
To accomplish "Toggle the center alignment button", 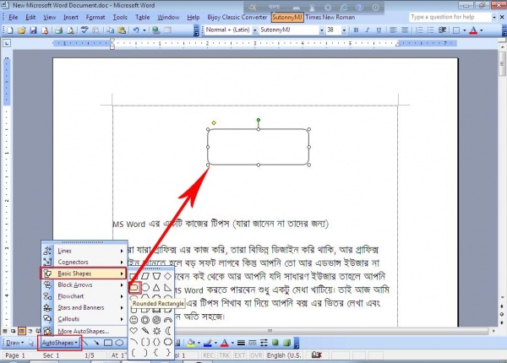I will [405, 30].
